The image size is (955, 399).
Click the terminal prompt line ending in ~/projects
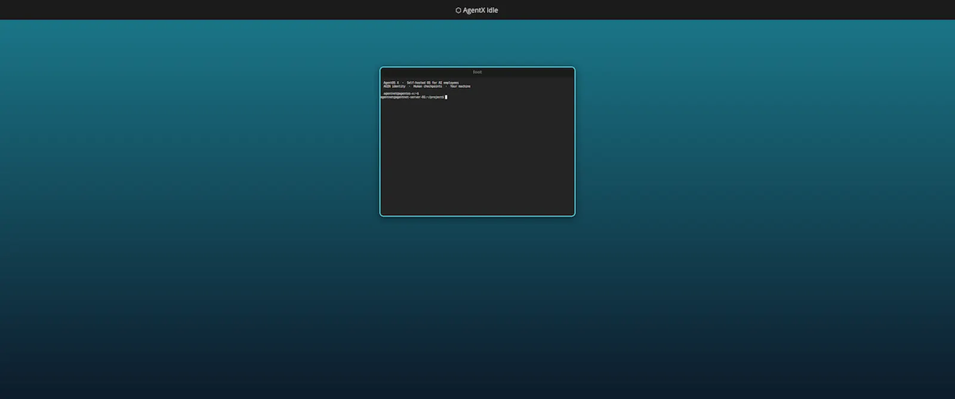tap(414, 97)
